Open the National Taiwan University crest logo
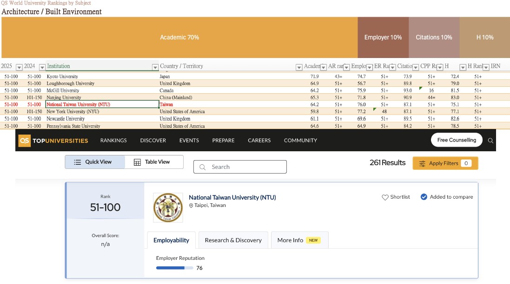 (168, 208)
